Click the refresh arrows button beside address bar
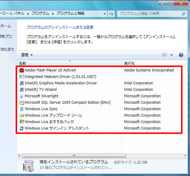190x176 pixels. tap(111, 14)
